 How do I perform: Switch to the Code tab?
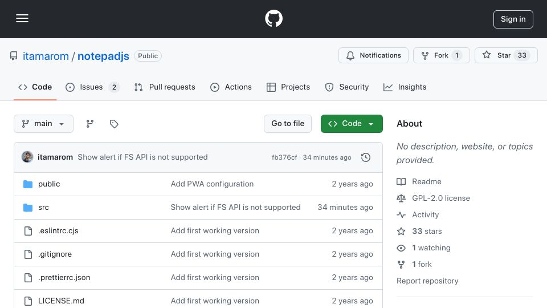(35, 87)
